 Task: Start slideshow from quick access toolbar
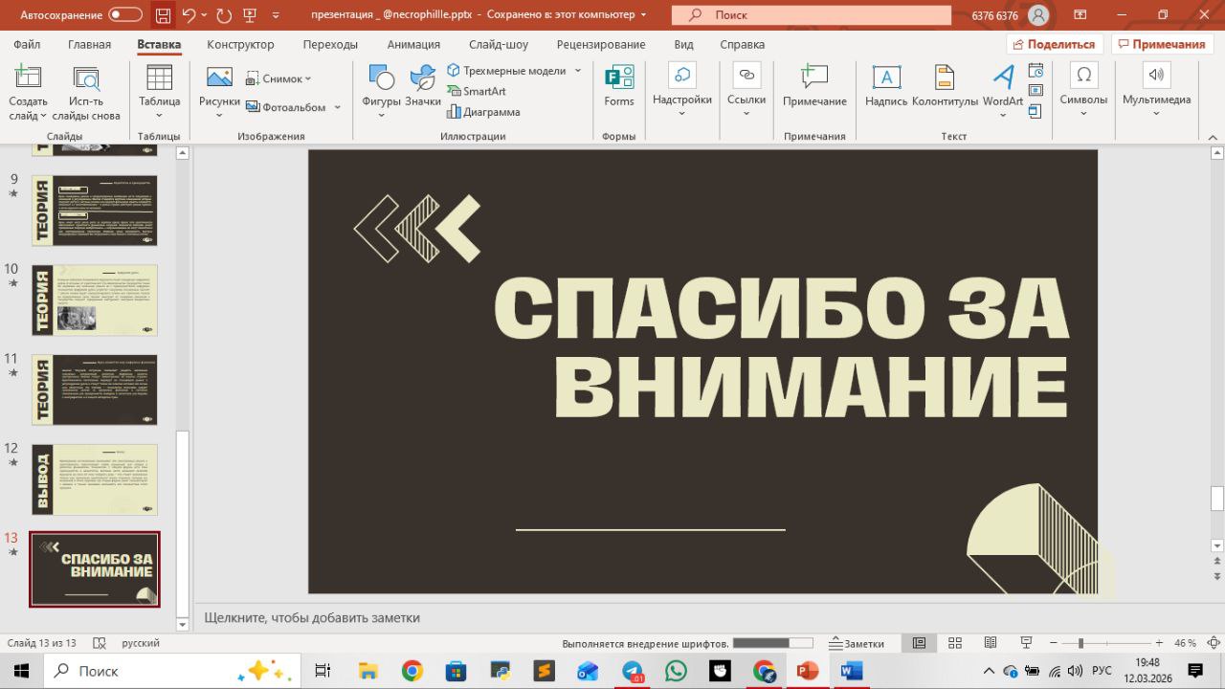click(250, 15)
